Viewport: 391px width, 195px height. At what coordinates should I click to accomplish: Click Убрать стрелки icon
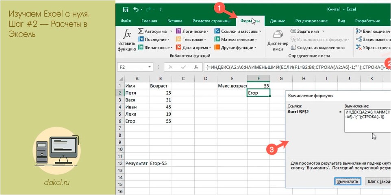tap(359, 47)
